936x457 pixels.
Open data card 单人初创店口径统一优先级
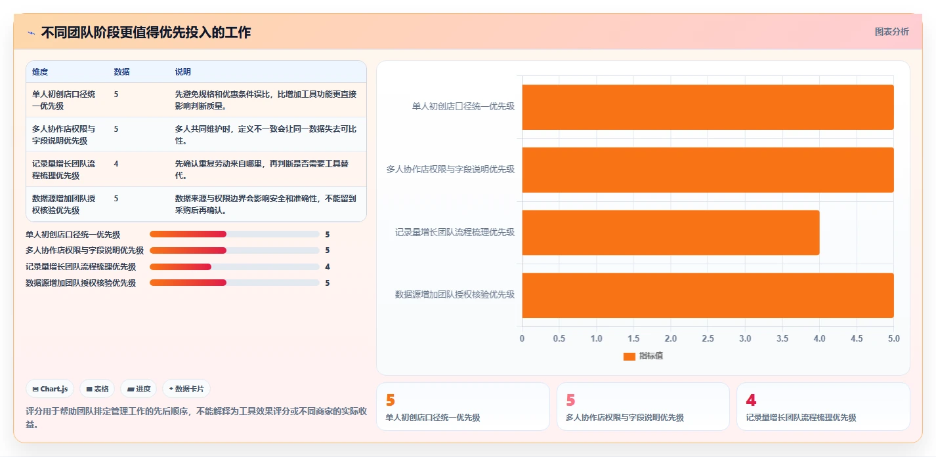click(x=463, y=407)
